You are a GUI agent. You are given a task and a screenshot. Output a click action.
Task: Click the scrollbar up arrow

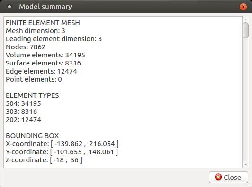245,19
